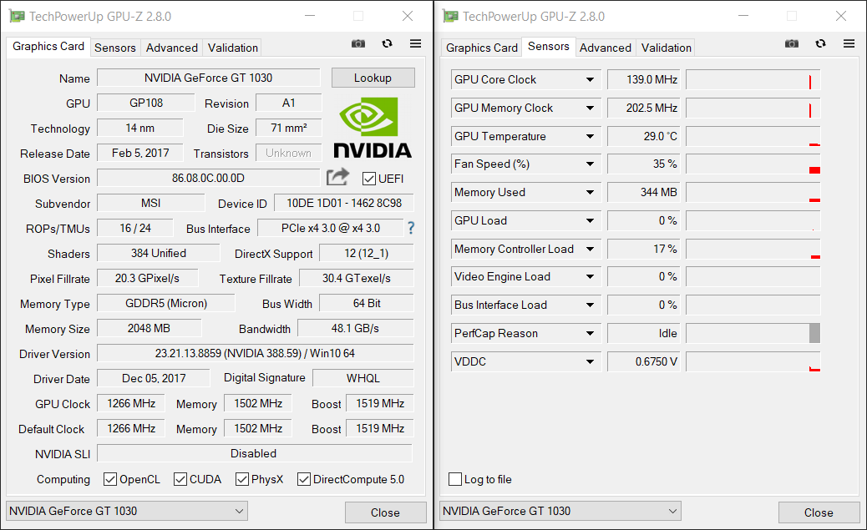This screenshot has width=867, height=530.
Task: Click NVIDIA logo image
Action: (x=373, y=128)
